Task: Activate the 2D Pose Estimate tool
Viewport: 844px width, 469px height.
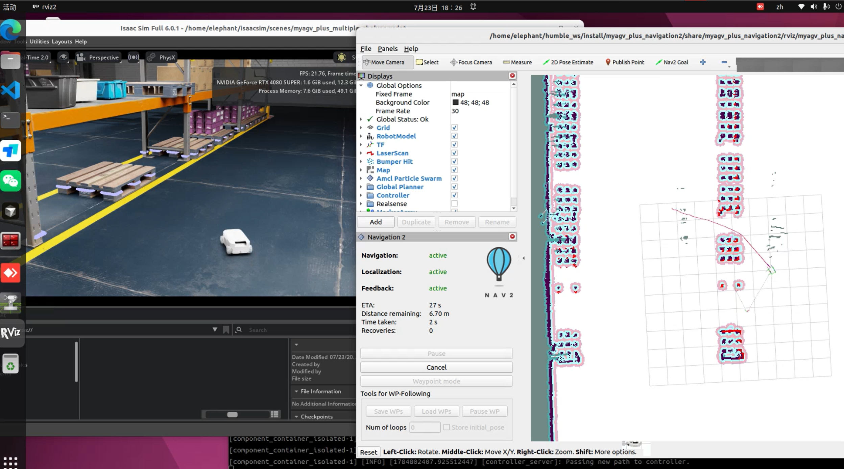Action: click(x=568, y=62)
